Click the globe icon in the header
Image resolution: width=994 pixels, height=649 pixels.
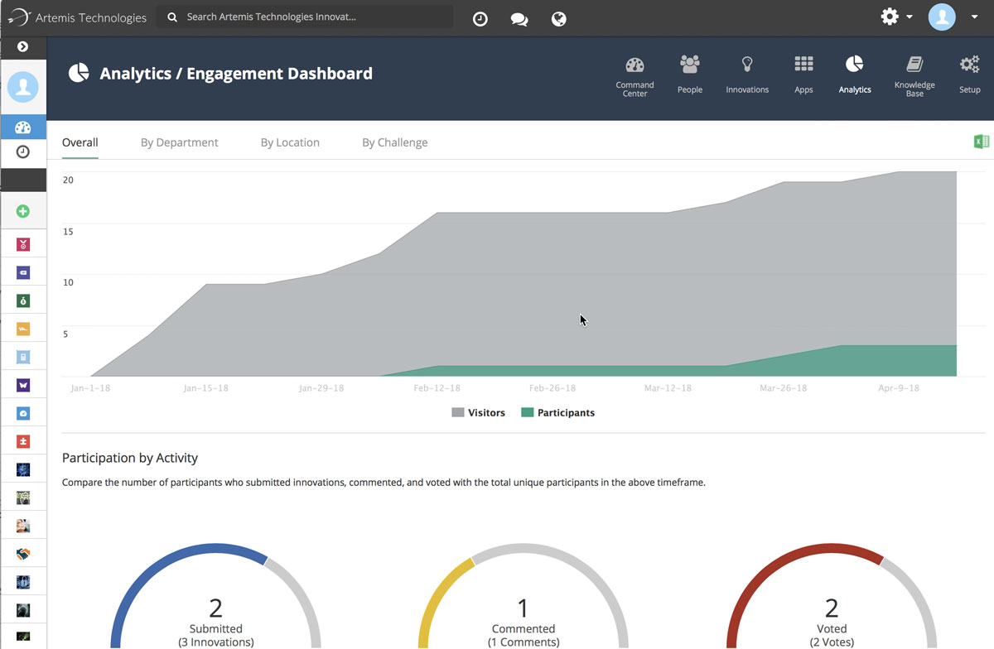click(x=558, y=17)
